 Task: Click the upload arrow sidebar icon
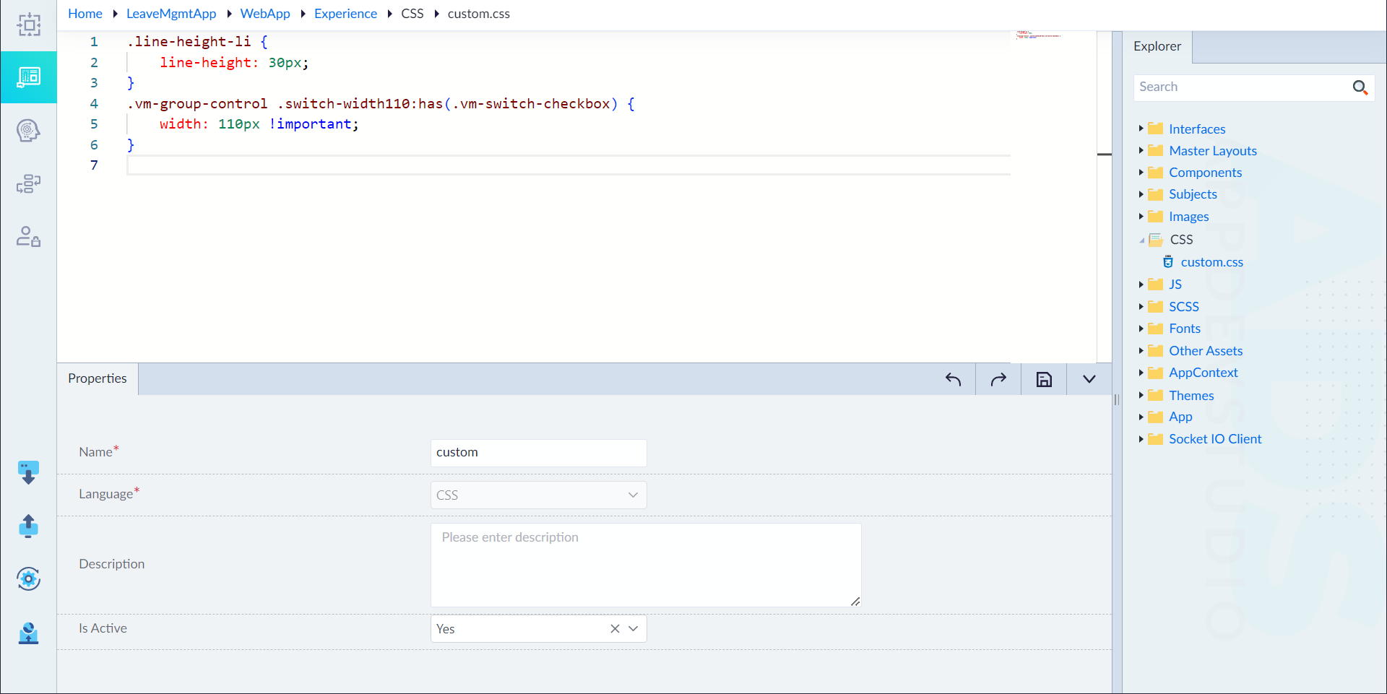[x=28, y=526]
